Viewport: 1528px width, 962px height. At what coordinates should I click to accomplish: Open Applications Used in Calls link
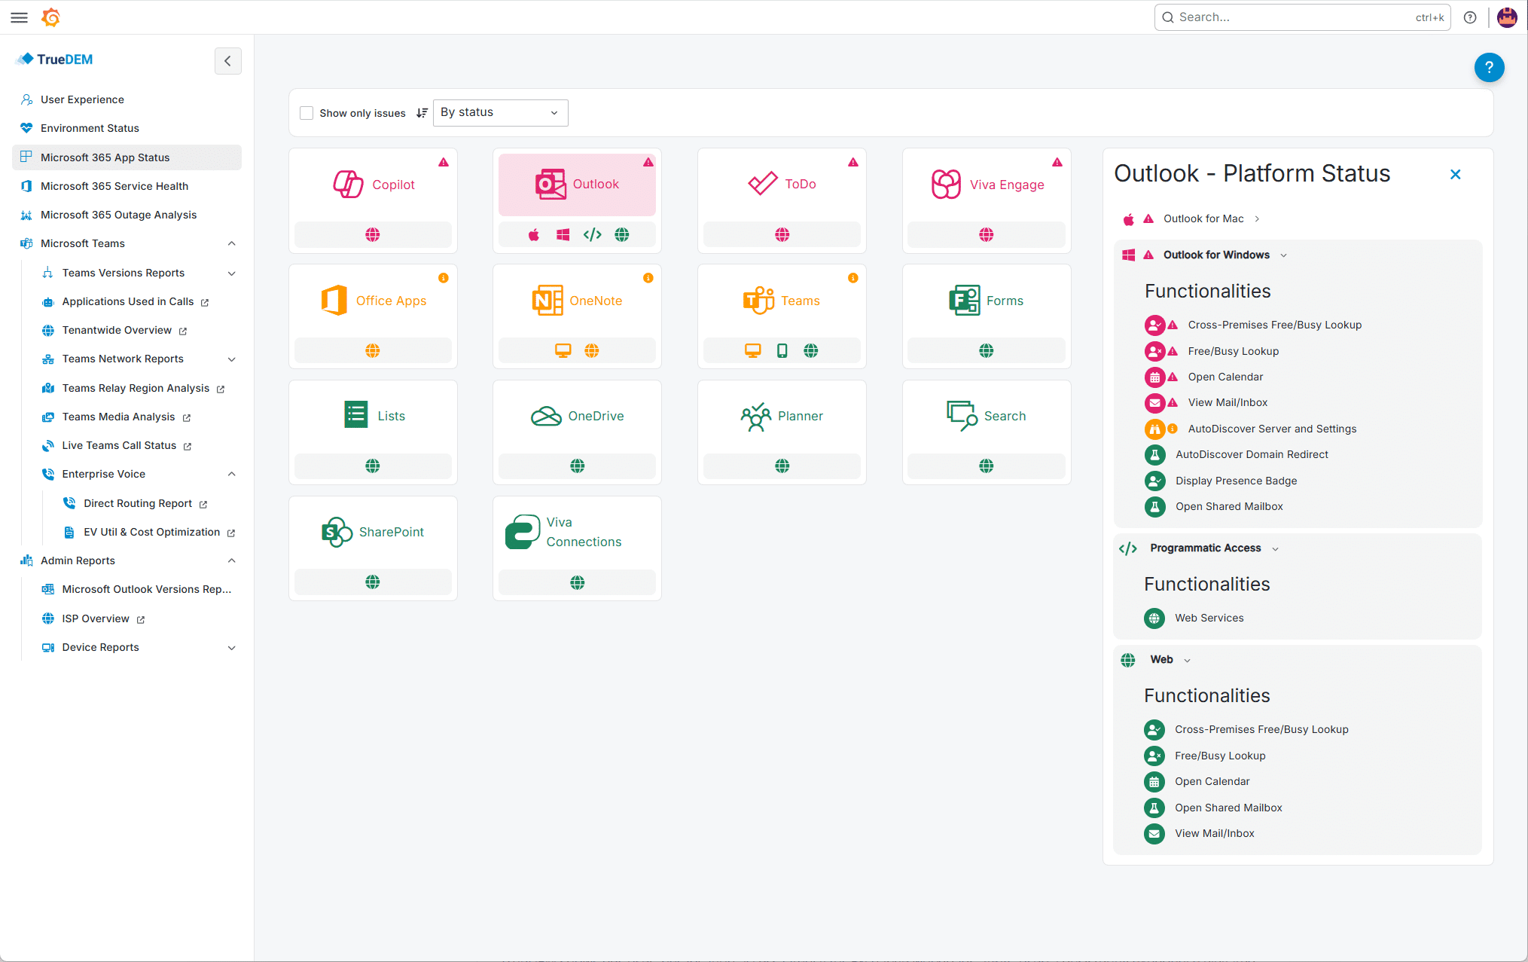click(x=128, y=301)
